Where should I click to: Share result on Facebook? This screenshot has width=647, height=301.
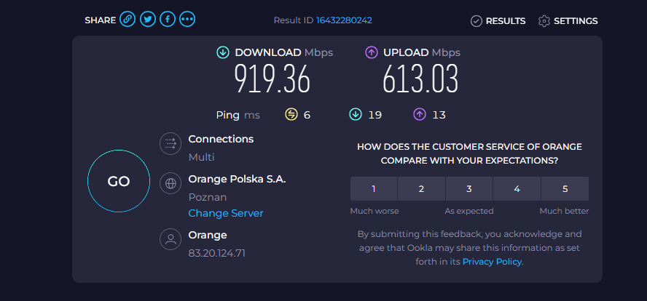pos(168,20)
